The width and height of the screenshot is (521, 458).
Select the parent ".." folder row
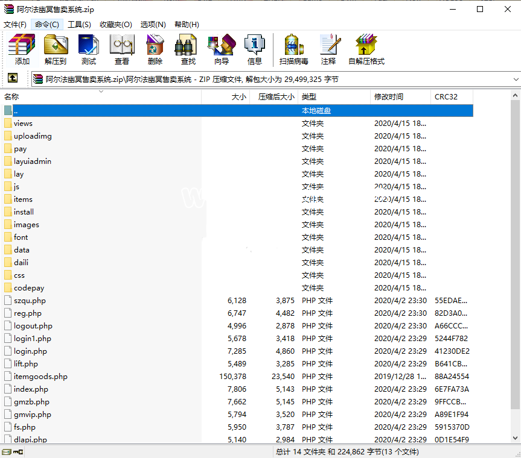click(238, 110)
